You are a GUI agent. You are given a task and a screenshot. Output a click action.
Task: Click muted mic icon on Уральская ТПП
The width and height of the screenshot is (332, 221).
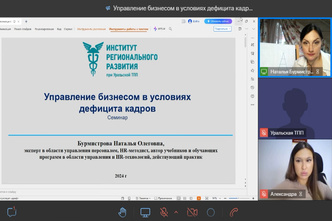[x=264, y=133]
